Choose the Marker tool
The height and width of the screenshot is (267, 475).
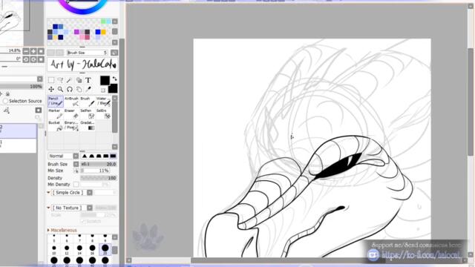point(56,113)
